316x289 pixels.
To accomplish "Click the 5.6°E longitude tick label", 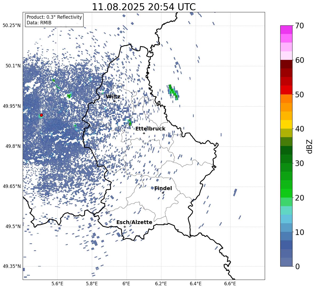I will tap(57, 284).
